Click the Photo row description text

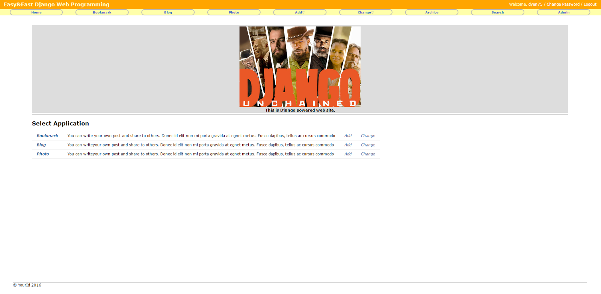201,154
